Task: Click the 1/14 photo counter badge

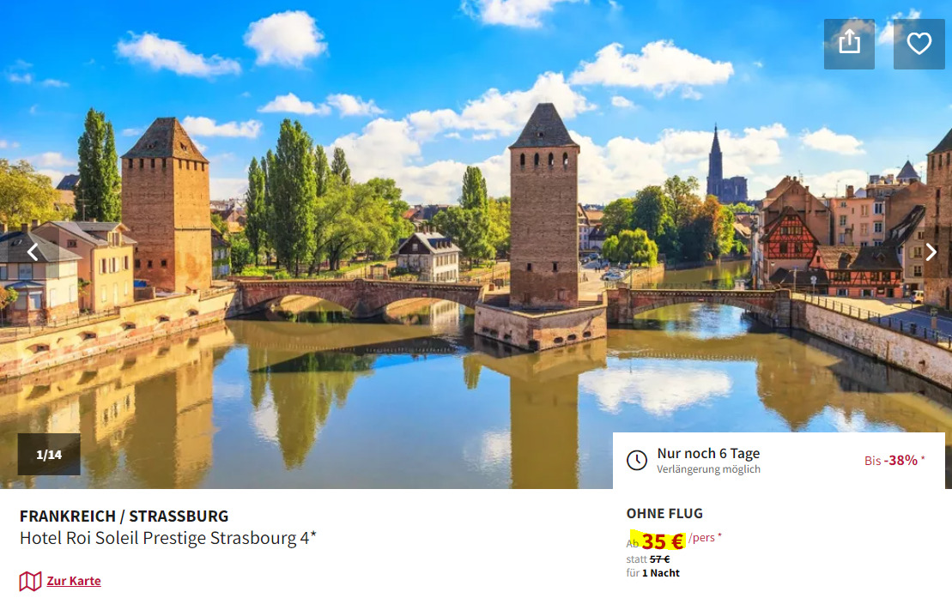Action: click(x=49, y=454)
